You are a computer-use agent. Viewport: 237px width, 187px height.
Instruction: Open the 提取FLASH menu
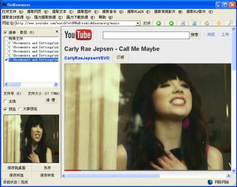[139, 11]
